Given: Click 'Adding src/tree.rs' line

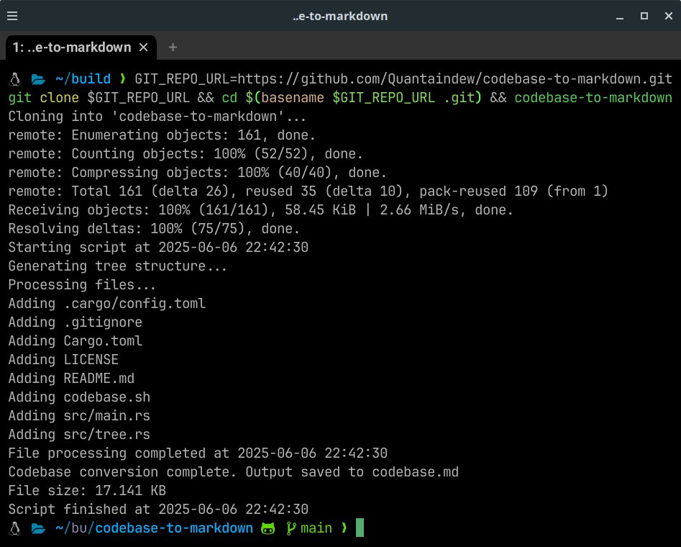Looking at the screenshot, I should tap(79, 434).
